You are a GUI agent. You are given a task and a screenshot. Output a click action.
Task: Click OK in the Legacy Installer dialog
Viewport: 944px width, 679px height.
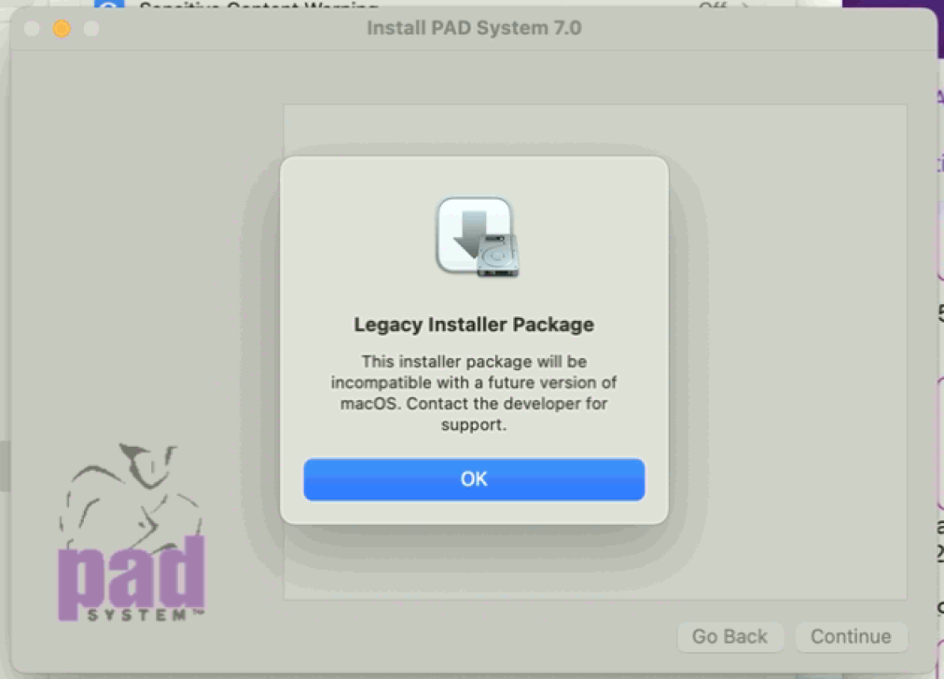[474, 479]
